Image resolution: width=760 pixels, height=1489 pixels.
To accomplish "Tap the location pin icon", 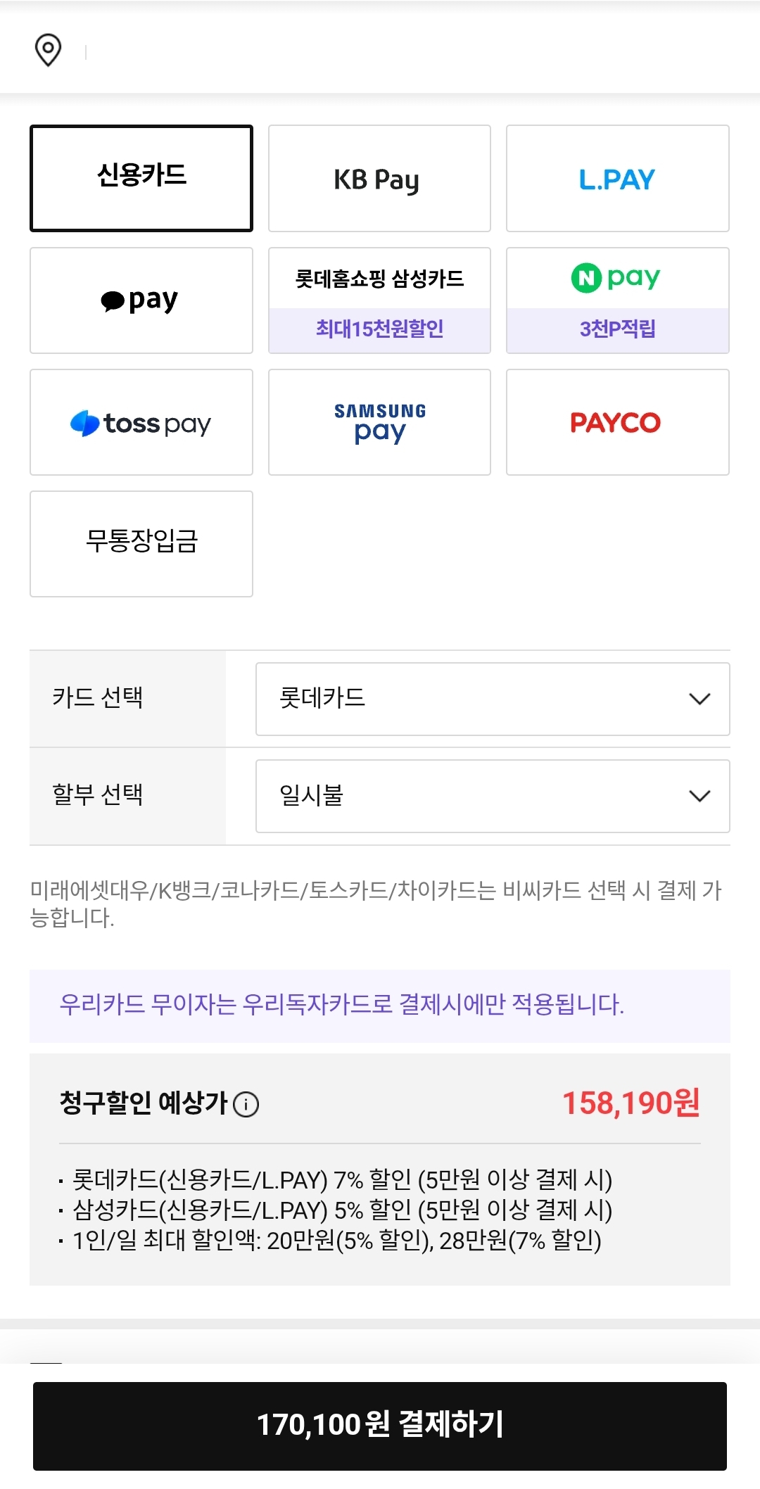I will (x=48, y=50).
